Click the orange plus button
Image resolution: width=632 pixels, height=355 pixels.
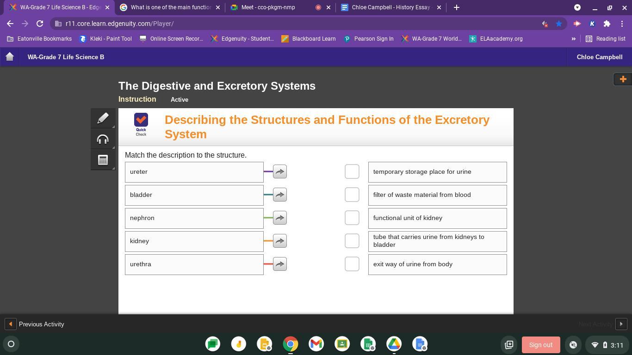tap(623, 79)
